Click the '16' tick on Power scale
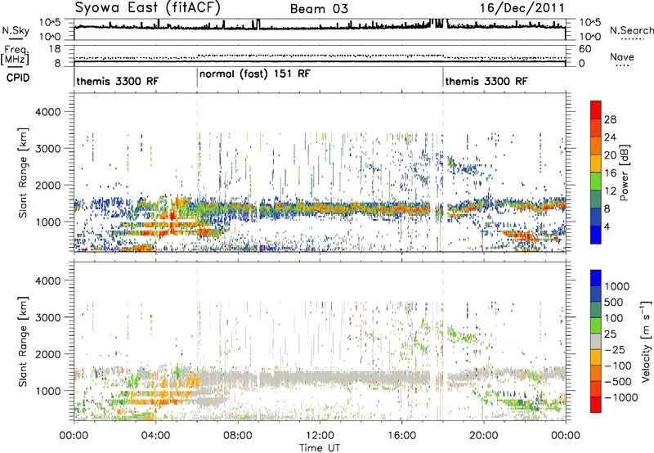 [x=610, y=173]
